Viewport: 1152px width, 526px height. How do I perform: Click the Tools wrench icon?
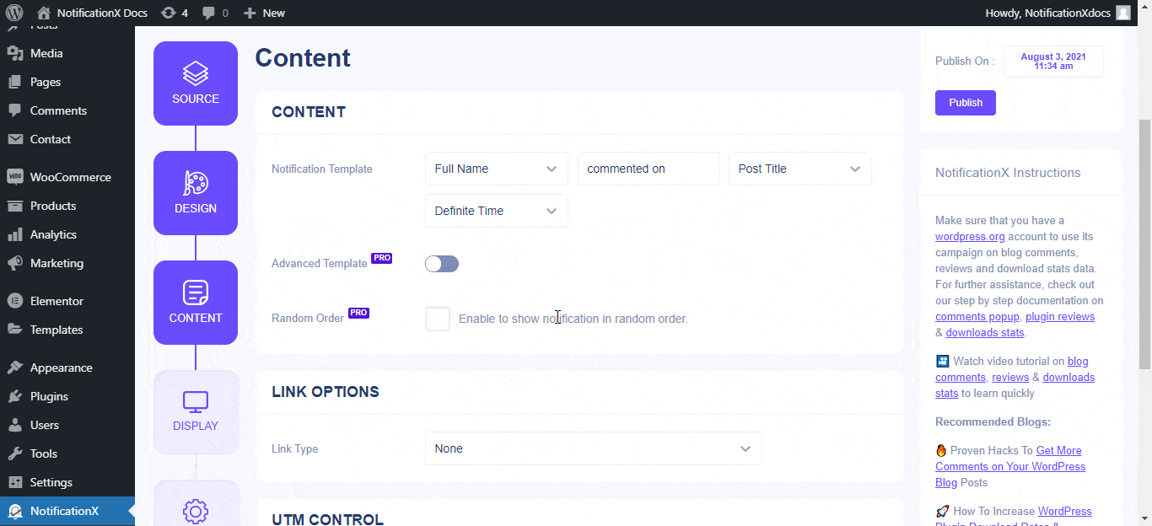click(14, 454)
